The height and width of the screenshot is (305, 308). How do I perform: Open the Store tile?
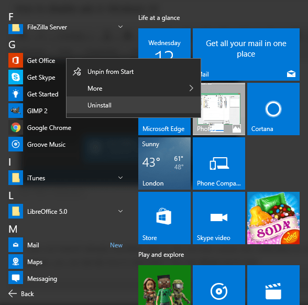pos(164,218)
